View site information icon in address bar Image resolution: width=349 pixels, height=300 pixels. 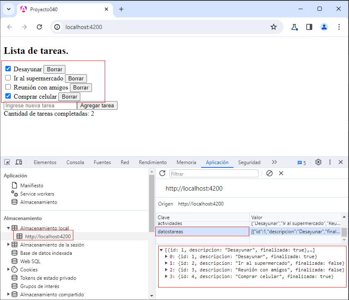tap(57, 27)
